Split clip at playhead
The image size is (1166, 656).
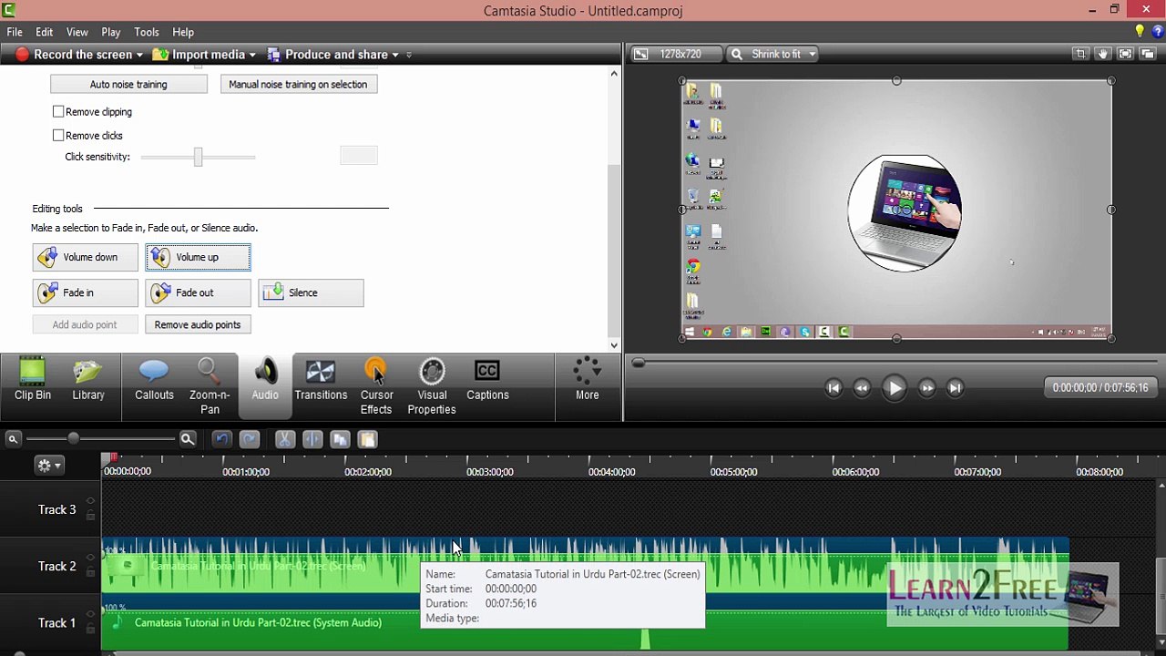point(312,440)
